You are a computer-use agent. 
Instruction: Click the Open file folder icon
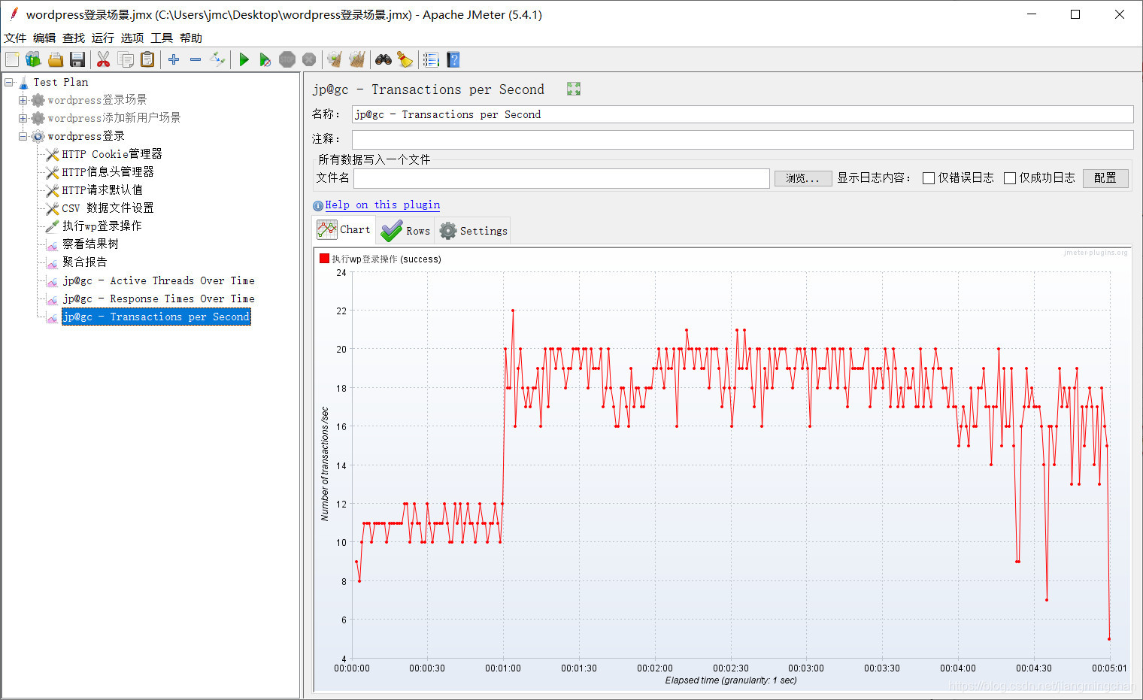coord(55,59)
